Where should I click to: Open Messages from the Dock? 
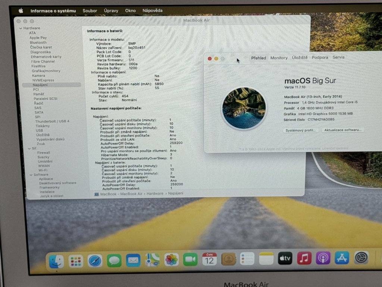[x=114, y=260]
